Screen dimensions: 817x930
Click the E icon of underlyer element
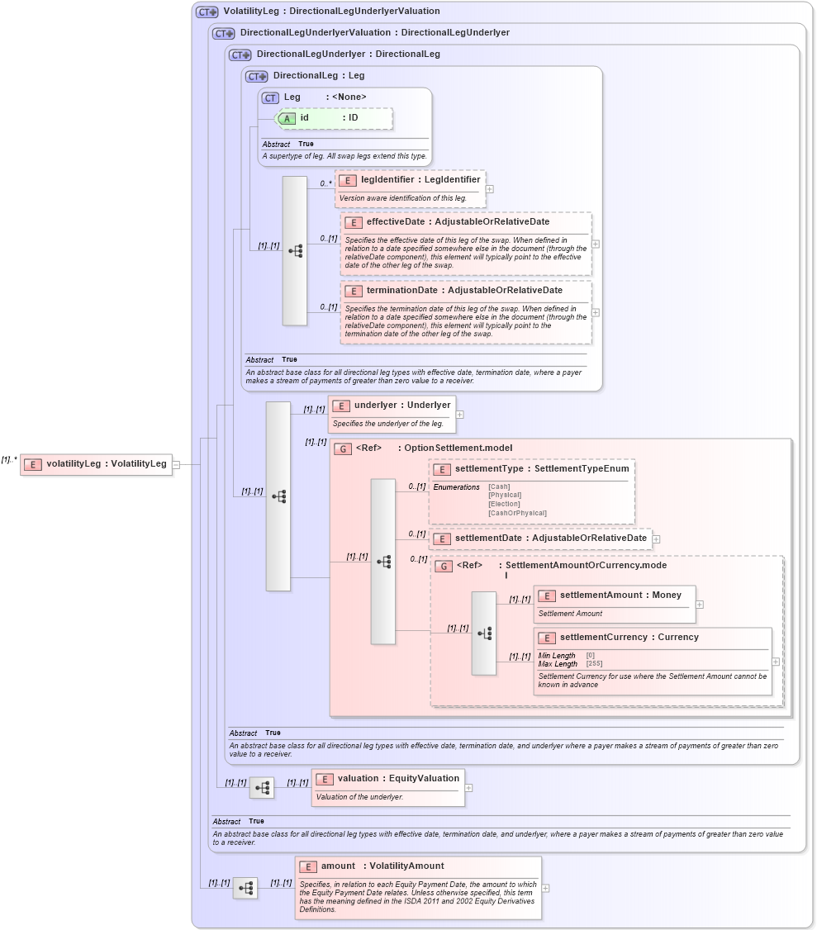[340, 406]
